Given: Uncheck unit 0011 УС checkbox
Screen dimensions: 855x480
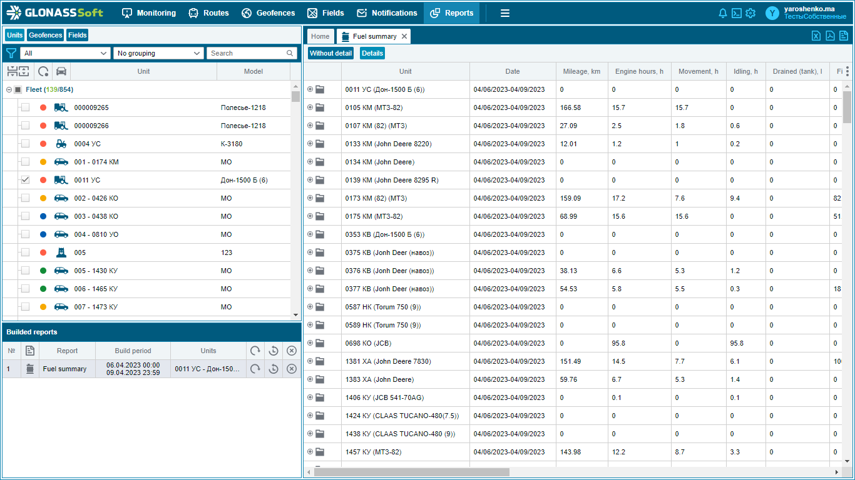Looking at the screenshot, I should pyautogui.click(x=25, y=180).
